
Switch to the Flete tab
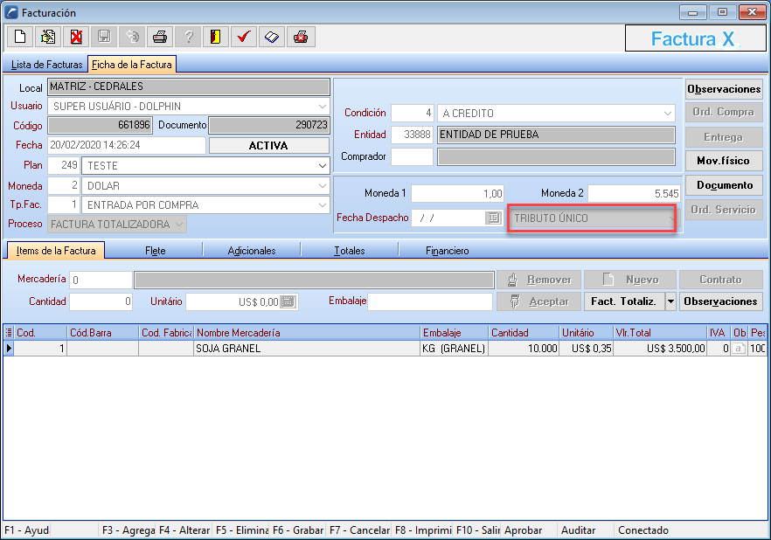(x=155, y=251)
